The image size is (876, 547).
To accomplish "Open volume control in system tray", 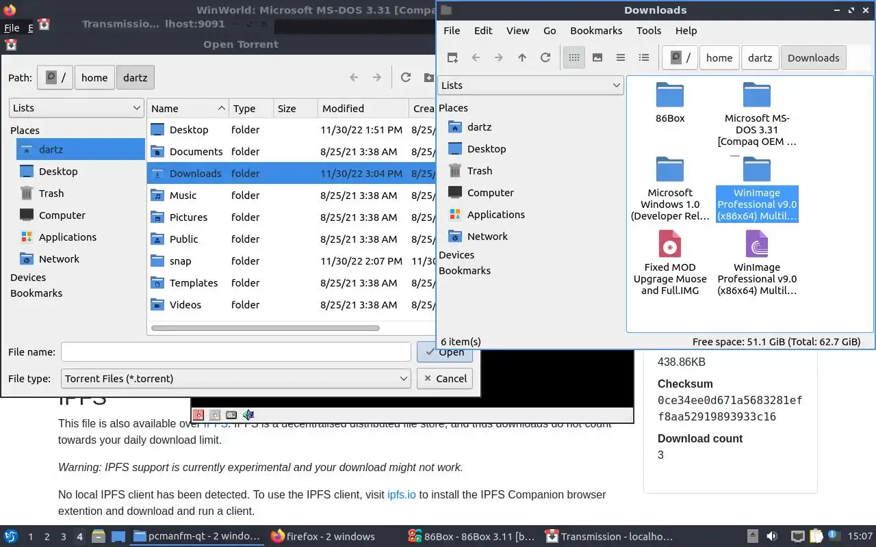I will [x=771, y=537].
